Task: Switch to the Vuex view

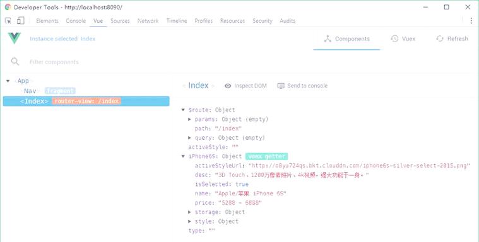Action: pos(403,38)
